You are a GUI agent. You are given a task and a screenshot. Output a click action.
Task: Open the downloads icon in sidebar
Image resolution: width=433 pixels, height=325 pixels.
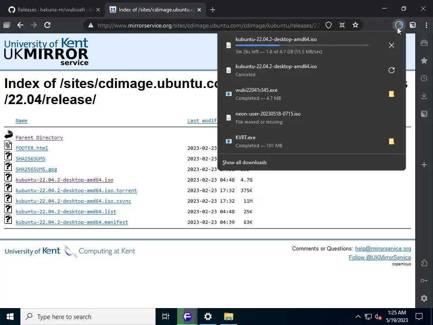(424, 96)
